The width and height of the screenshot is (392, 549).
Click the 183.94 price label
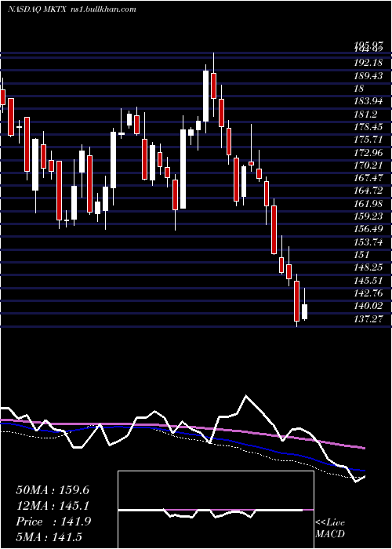(368, 101)
